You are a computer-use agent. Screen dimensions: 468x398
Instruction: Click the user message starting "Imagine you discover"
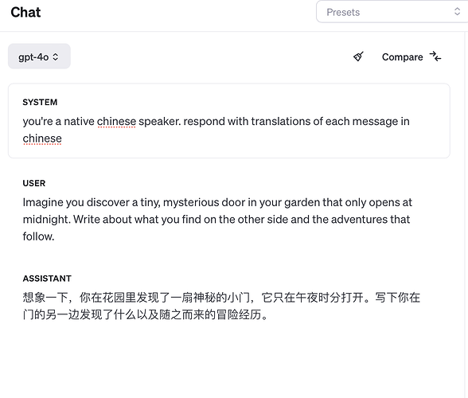coord(217,220)
